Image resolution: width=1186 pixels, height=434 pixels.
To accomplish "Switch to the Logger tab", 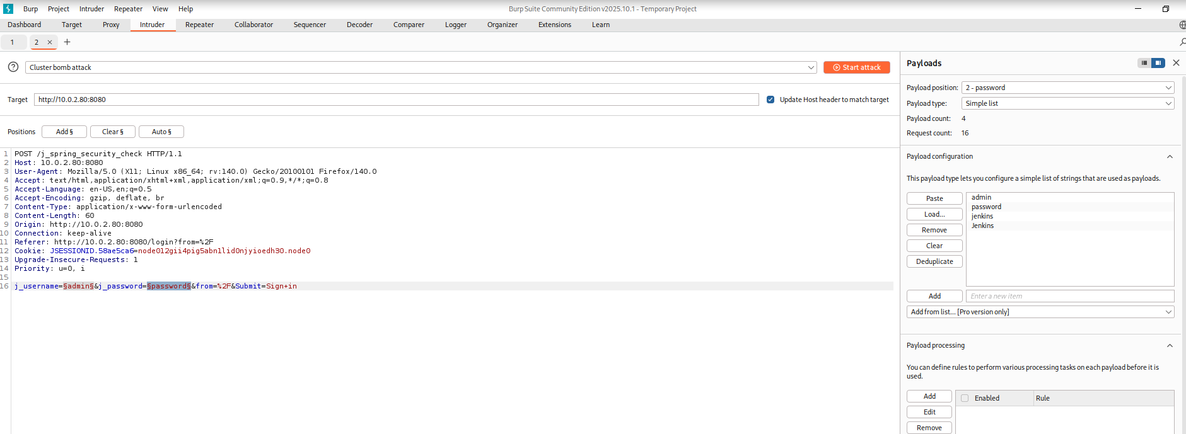I will (x=456, y=25).
